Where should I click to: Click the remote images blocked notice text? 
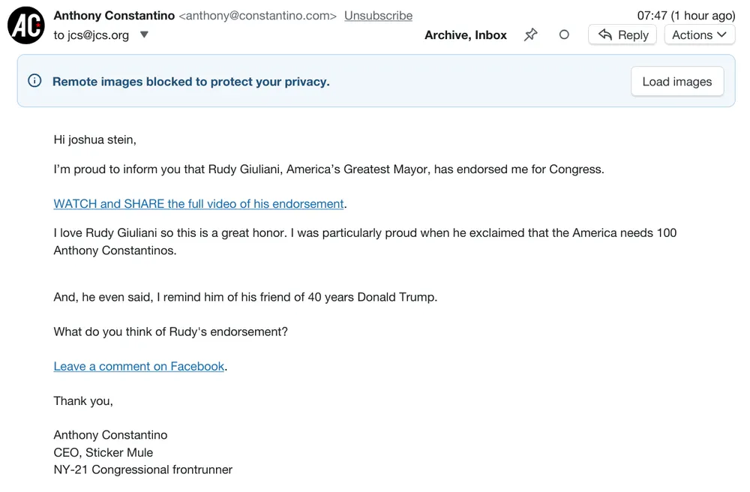coord(190,82)
